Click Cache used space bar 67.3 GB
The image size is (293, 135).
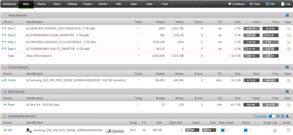point(251,80)
